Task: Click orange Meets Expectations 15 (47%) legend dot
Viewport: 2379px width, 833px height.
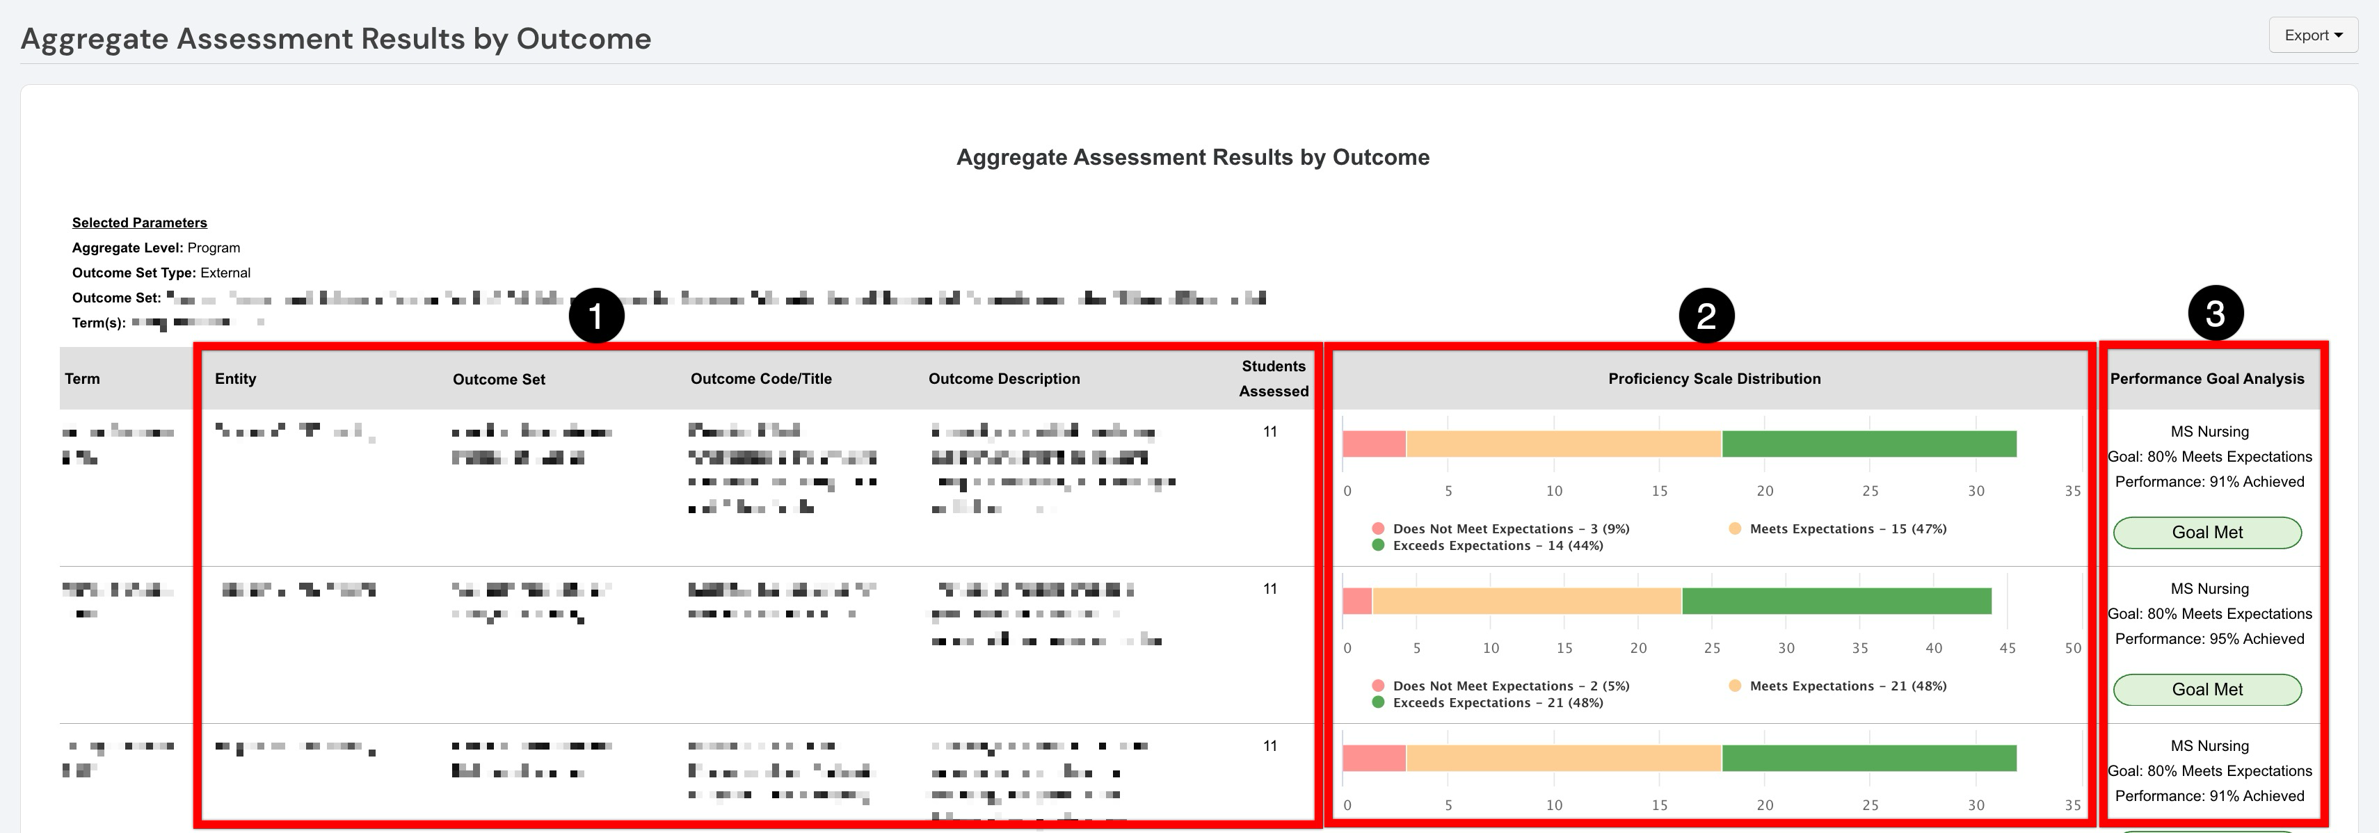Action: [x=1734, y=529]
